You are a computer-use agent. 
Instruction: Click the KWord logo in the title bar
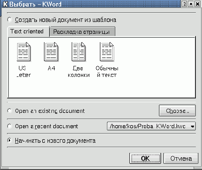pyautogui.click(x=5, y=4)
